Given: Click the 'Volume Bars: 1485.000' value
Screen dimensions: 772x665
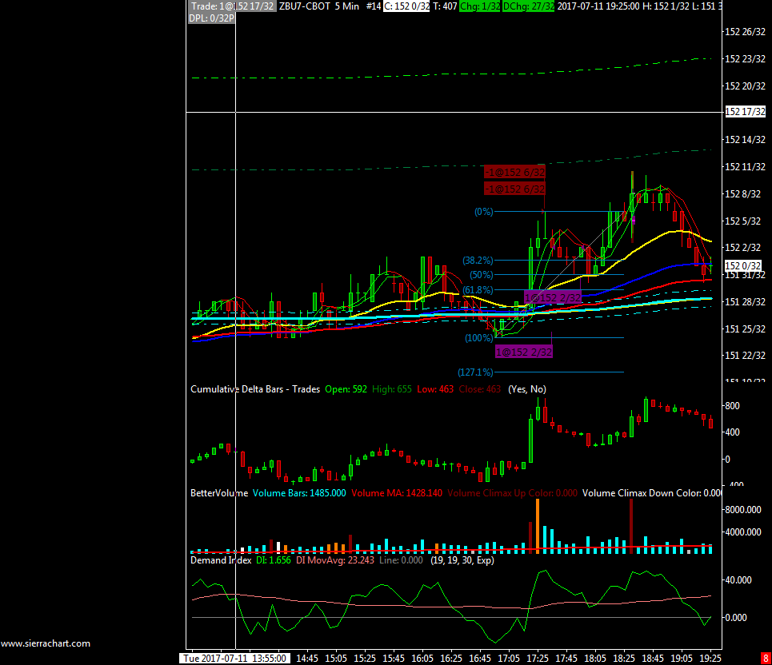Looking at the screenshot, I should point(299,493).
